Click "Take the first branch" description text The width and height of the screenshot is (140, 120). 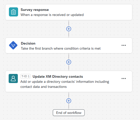61,49
